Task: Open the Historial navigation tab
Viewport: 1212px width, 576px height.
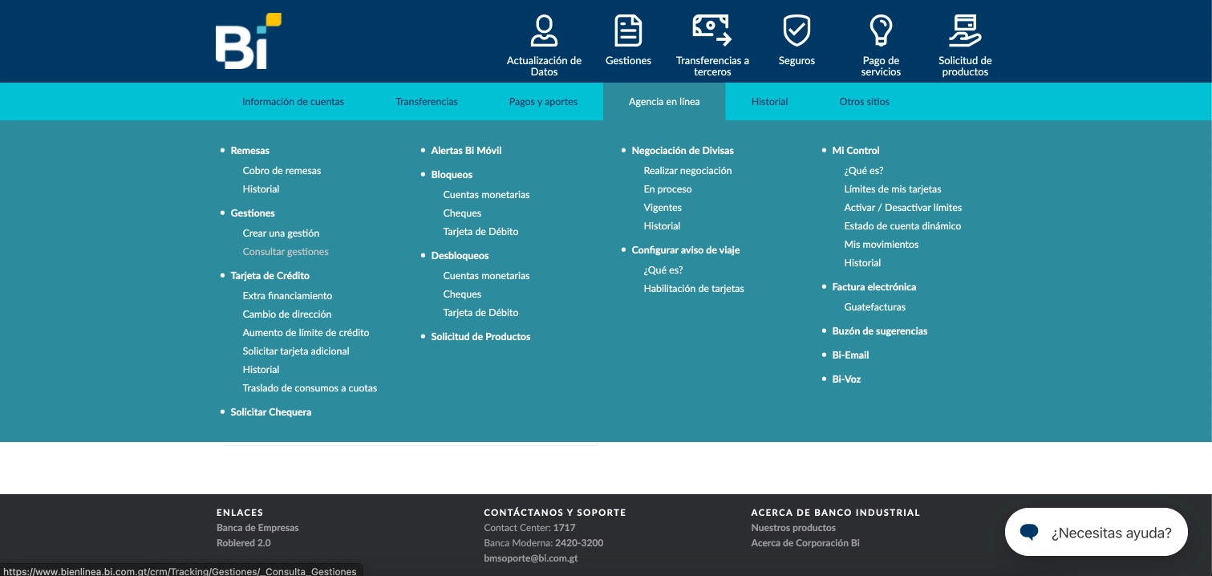Action: pyautogui.click(x=769, y=102)
